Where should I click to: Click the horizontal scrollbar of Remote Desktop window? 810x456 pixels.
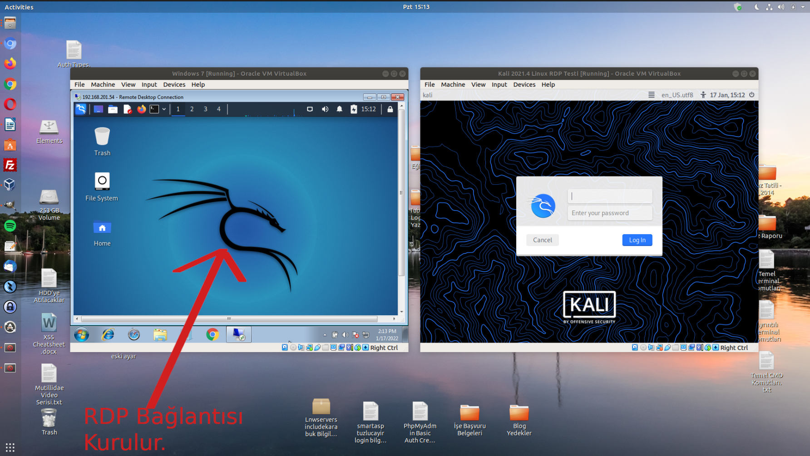click(229, 319)
